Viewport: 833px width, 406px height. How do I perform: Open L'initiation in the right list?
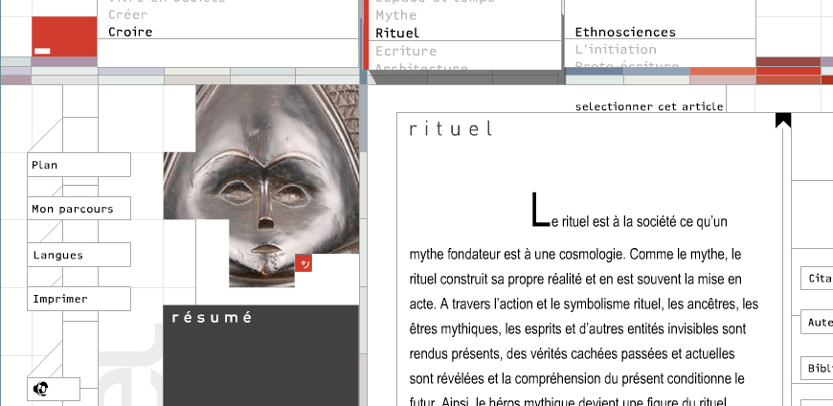click(616, 50)
